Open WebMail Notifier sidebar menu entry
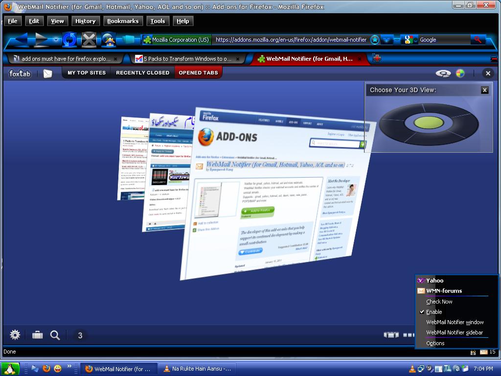 [456, 332]
